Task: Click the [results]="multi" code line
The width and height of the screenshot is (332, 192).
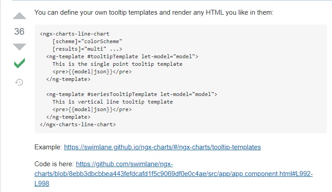Action: tap(87, 49)
